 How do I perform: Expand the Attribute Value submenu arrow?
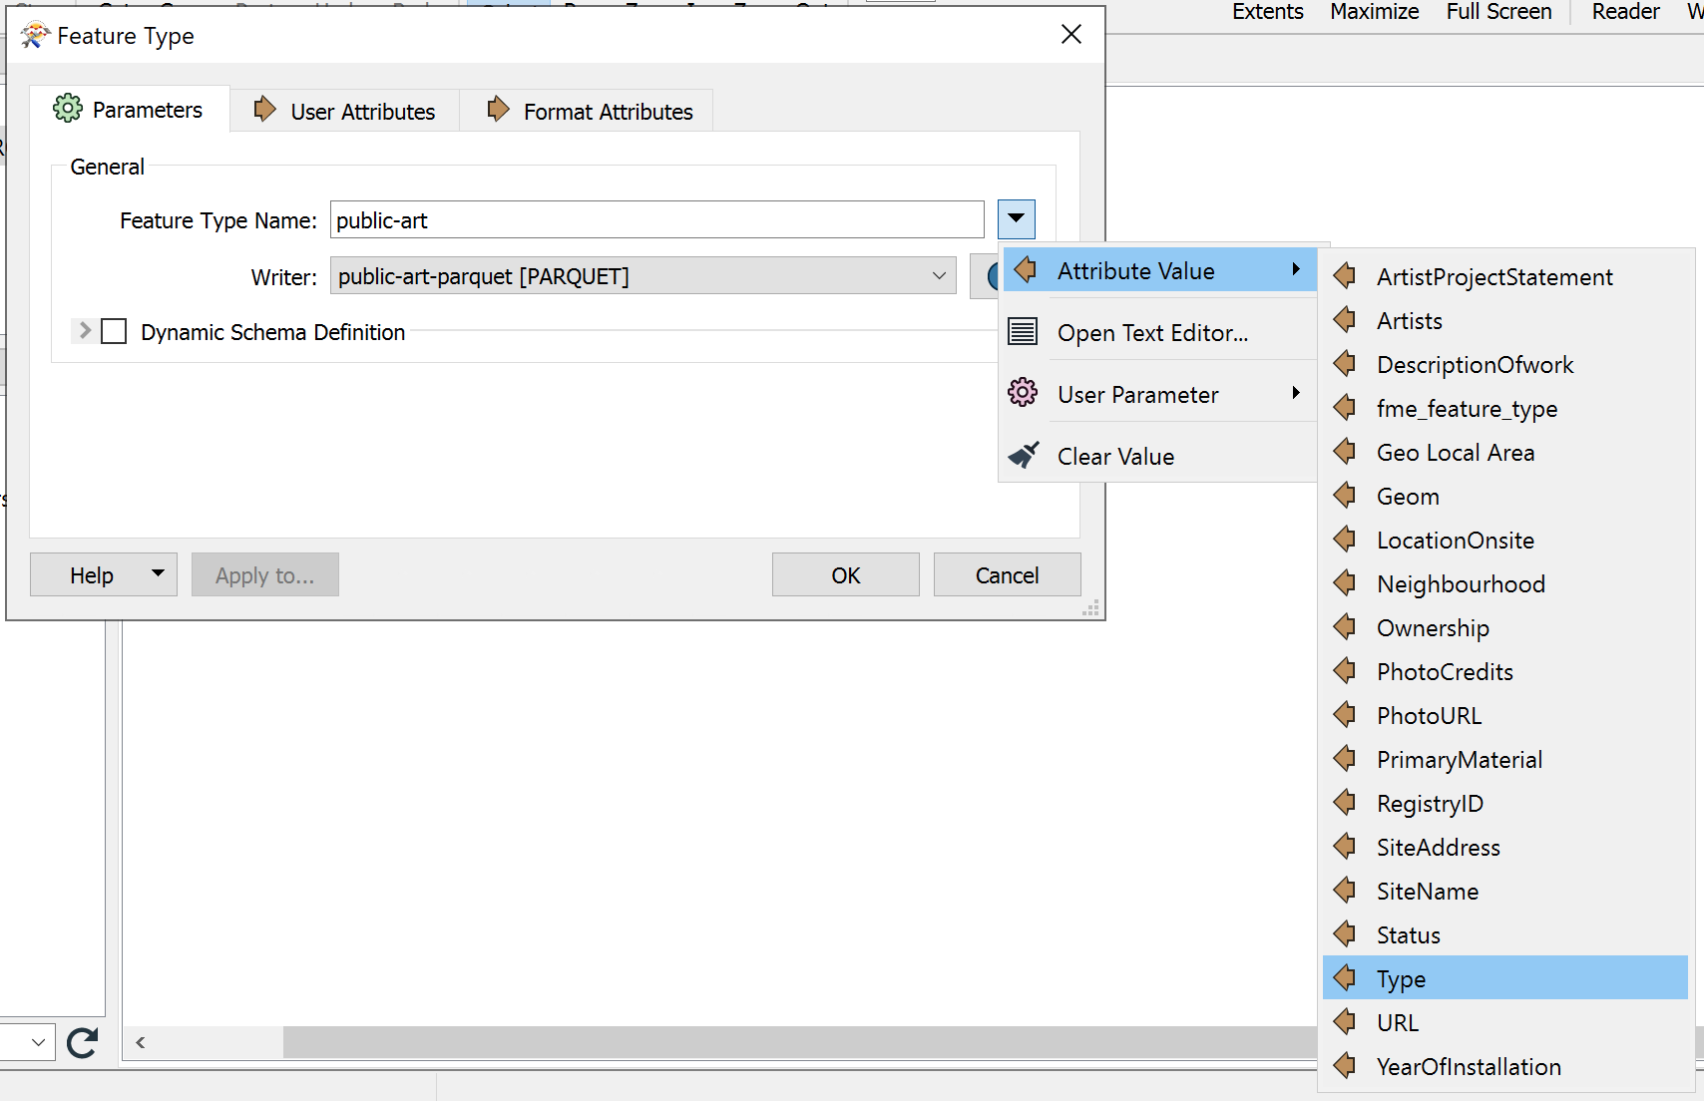pyautogui.click(x=1296, y=269)
